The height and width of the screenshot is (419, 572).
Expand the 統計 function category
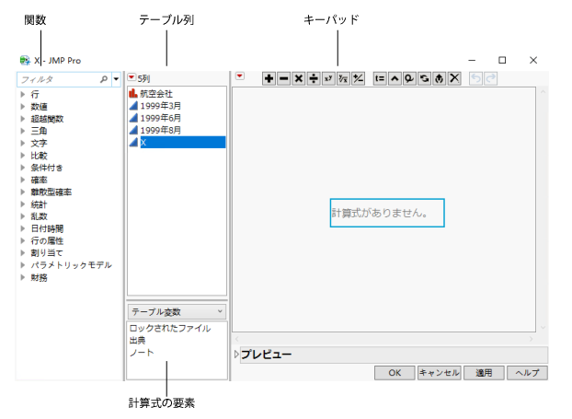point(24,204)
